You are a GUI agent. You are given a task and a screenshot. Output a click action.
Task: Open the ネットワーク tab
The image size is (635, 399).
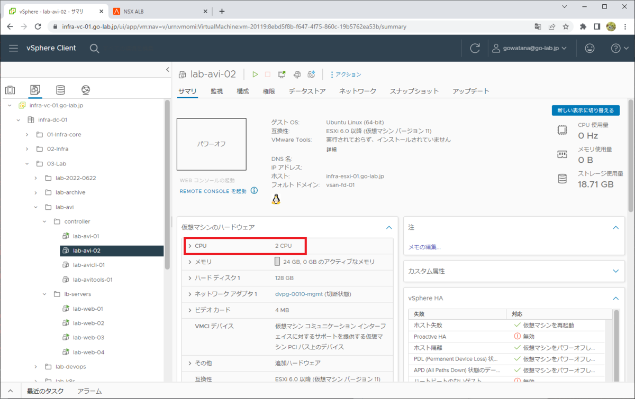pyautogui.click(x=358, y=91)
